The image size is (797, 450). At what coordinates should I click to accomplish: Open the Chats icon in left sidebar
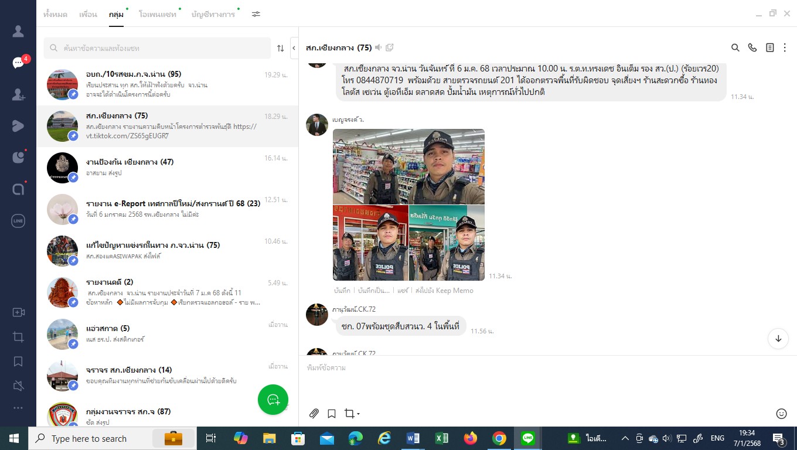pyautogui.click(x=18, y=63)
